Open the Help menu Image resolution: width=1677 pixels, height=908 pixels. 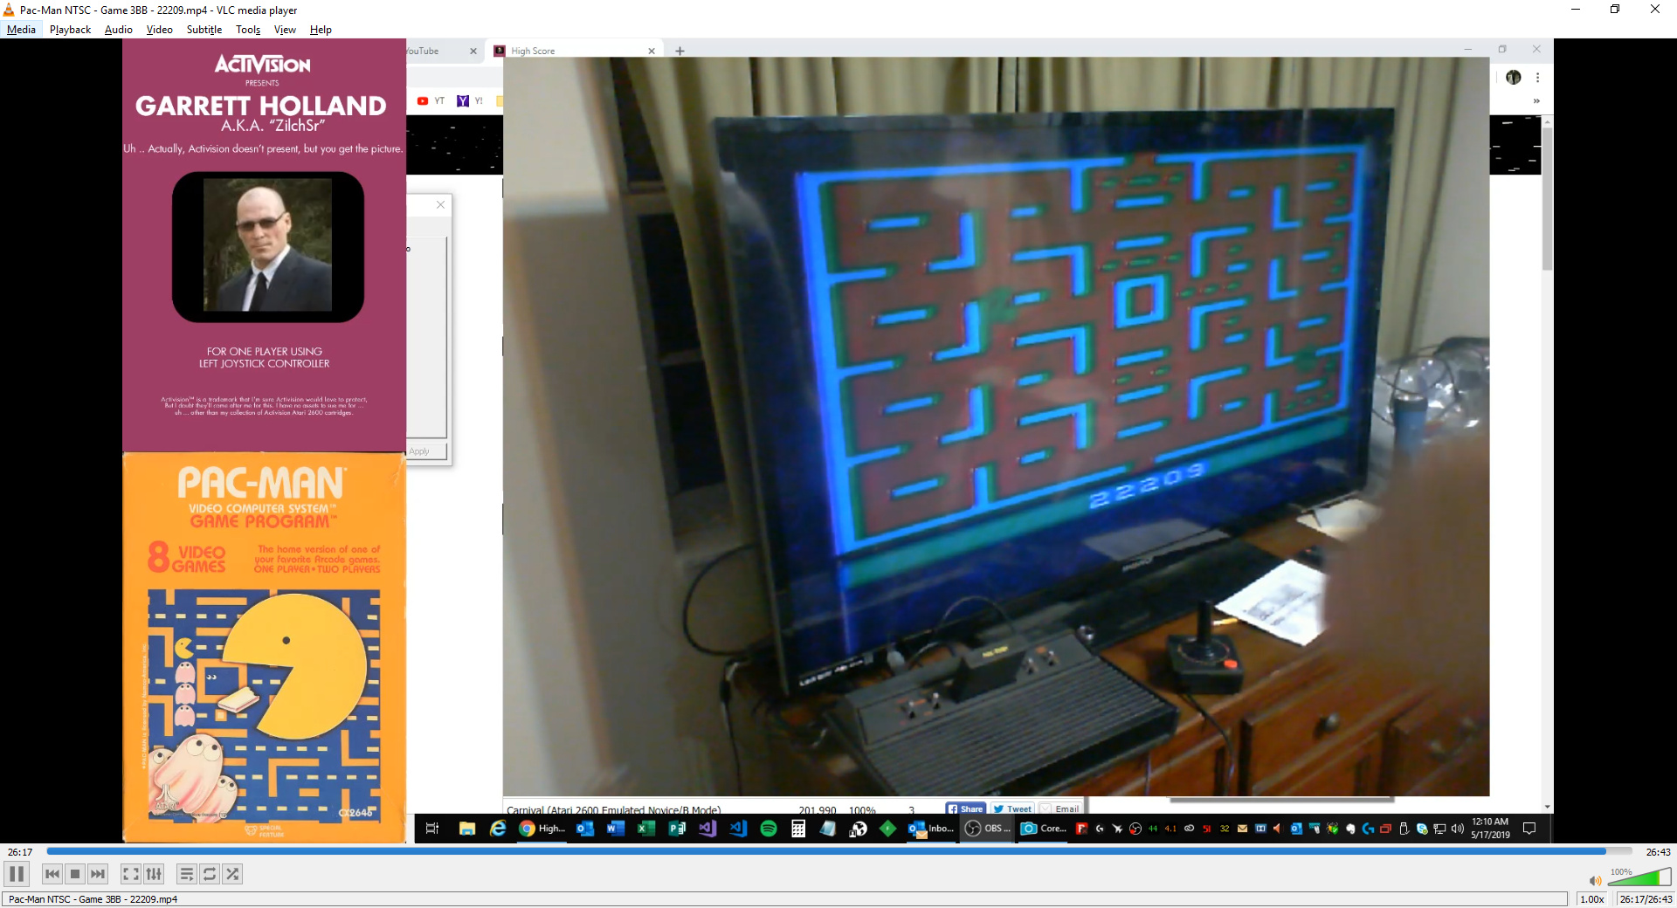pyautogui.click(x=321, y=30)
